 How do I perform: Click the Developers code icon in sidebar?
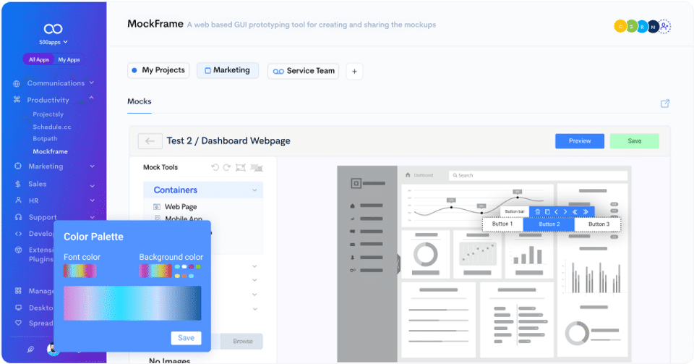click(18, 233)
